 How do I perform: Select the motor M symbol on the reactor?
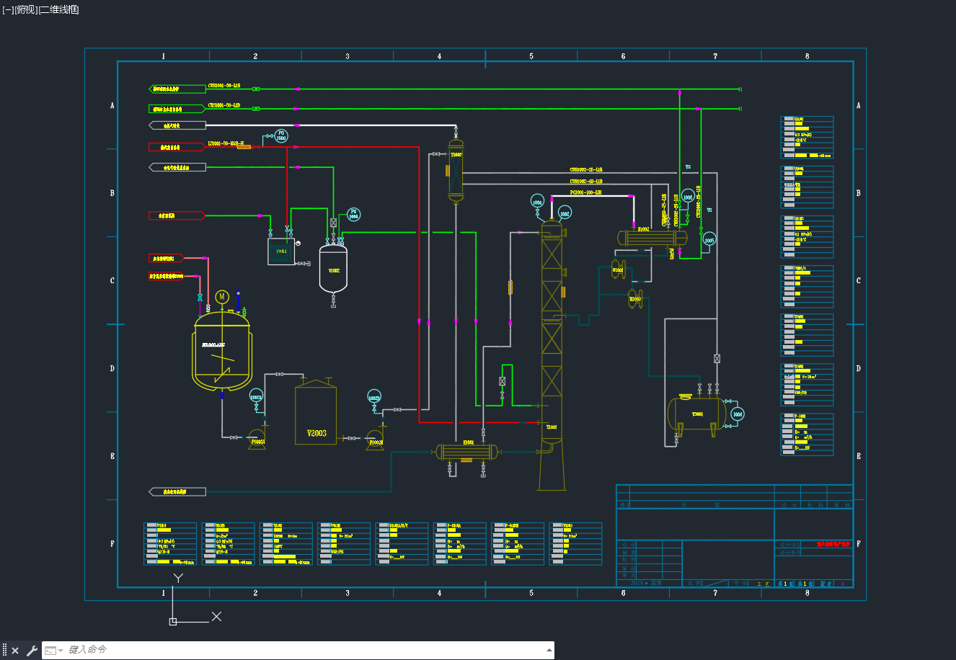point(222,297)
